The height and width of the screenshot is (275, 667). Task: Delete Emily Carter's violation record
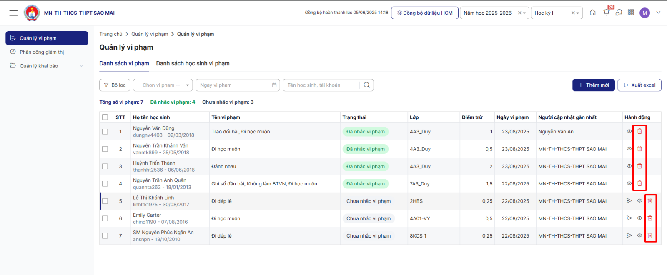(x=650, y=218)
